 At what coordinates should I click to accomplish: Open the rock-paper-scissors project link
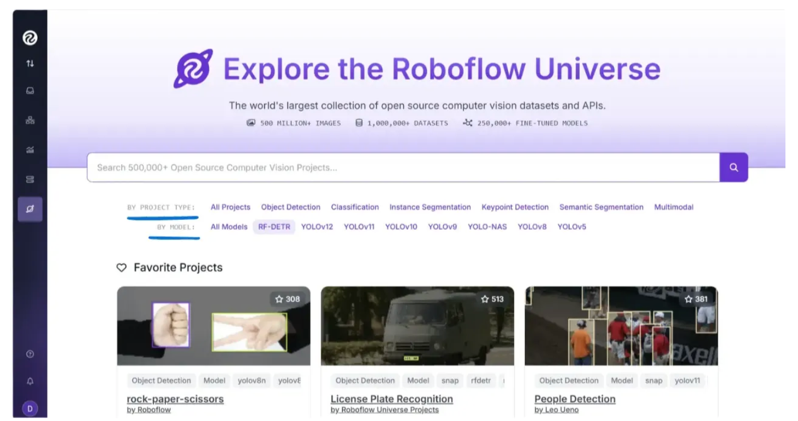pyautogui.click(x=175, y=399)
